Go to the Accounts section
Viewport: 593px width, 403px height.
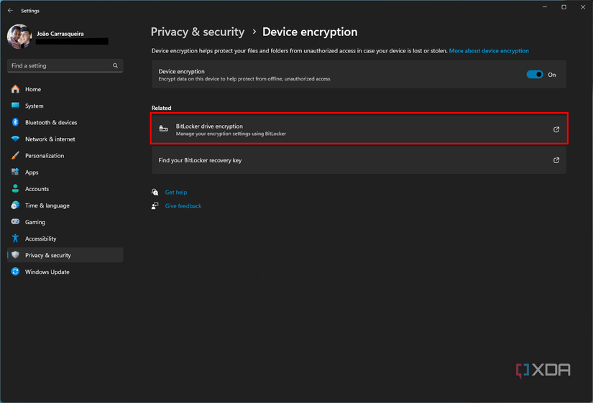tap(37, 189)
